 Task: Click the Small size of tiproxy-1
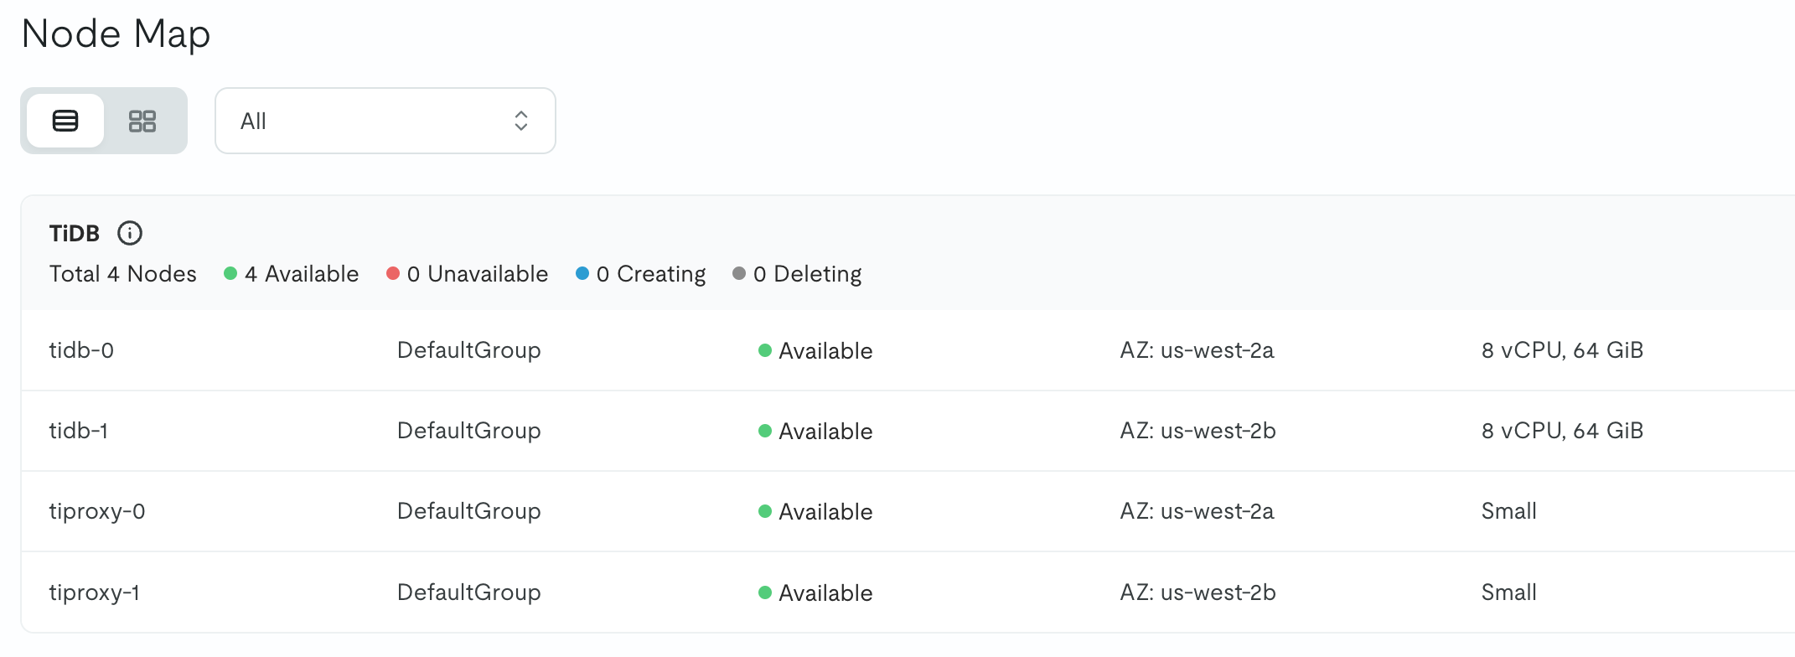click(x=1508, y=592)
